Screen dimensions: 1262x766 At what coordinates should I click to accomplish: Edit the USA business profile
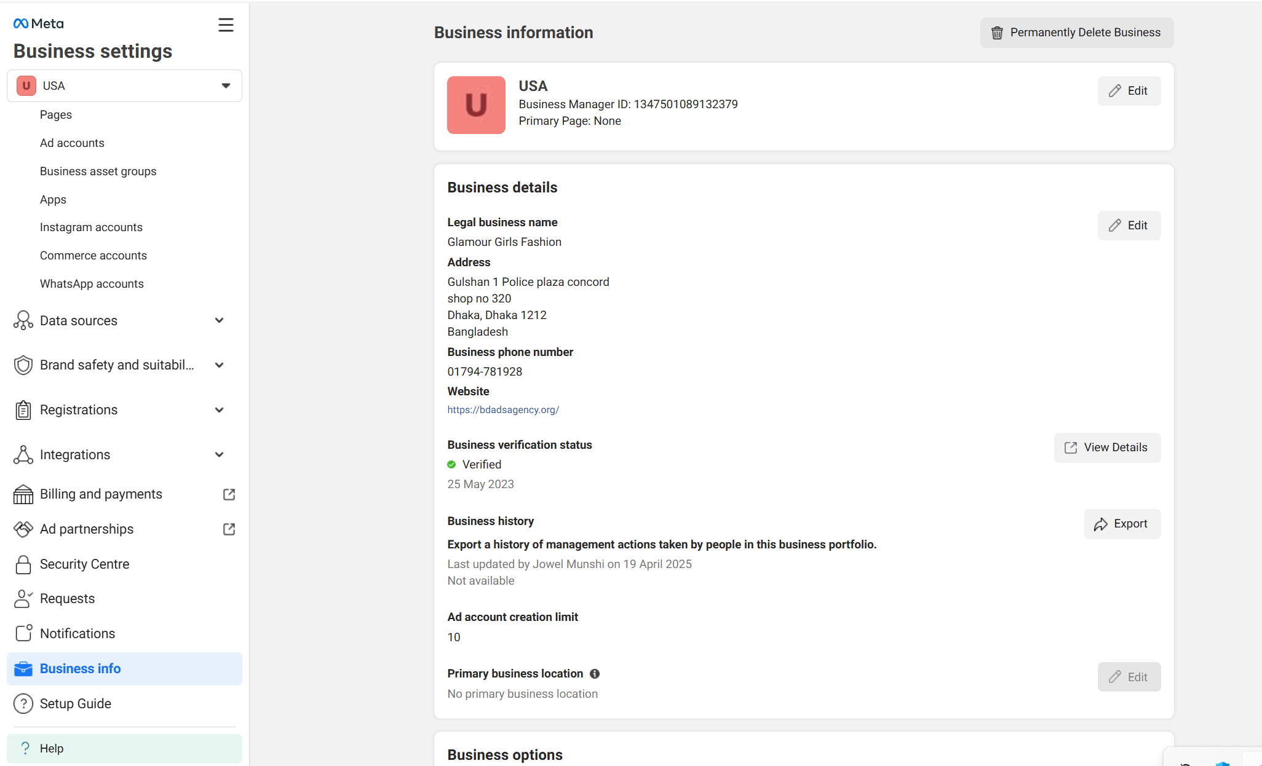pyautogui.click(x=1129, y=91)
